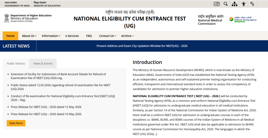The image size is (268, 138).
Task: Expand the About Us dropdown menu
Action: click(29, 36)
